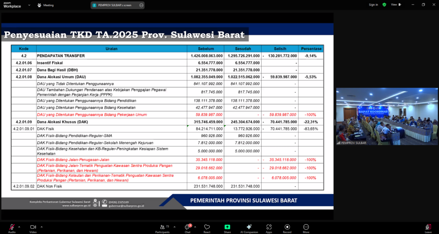Click the Persentase column header
The width and height of the screenshot is (439, 234).
click(311, 49)
